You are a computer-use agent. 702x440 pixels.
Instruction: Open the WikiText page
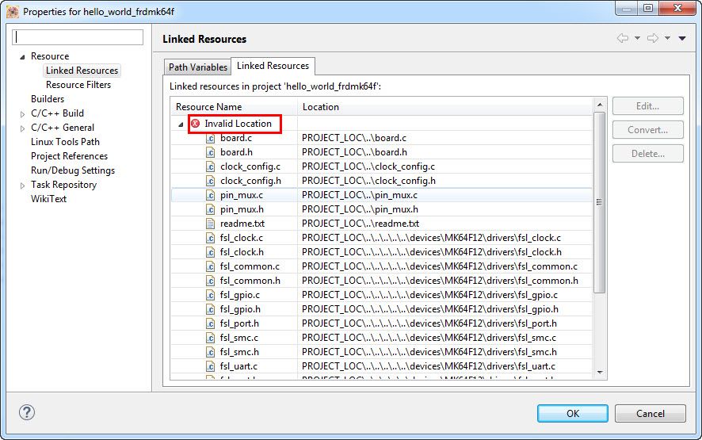tap(49, 199)
